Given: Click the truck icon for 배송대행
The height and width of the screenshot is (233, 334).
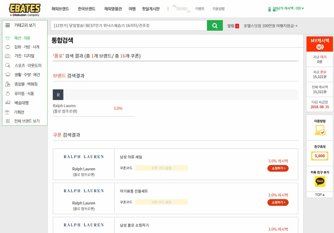Looking at the screenshot, I should pos(8,102).
